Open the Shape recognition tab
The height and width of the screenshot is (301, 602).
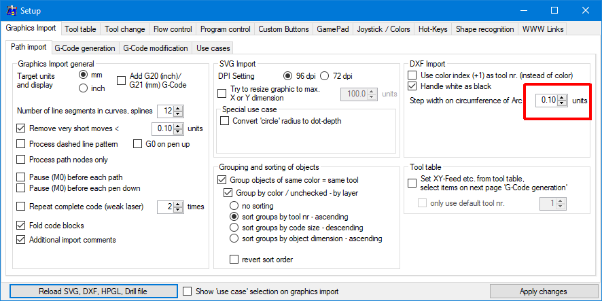click(x=484, y=29)
